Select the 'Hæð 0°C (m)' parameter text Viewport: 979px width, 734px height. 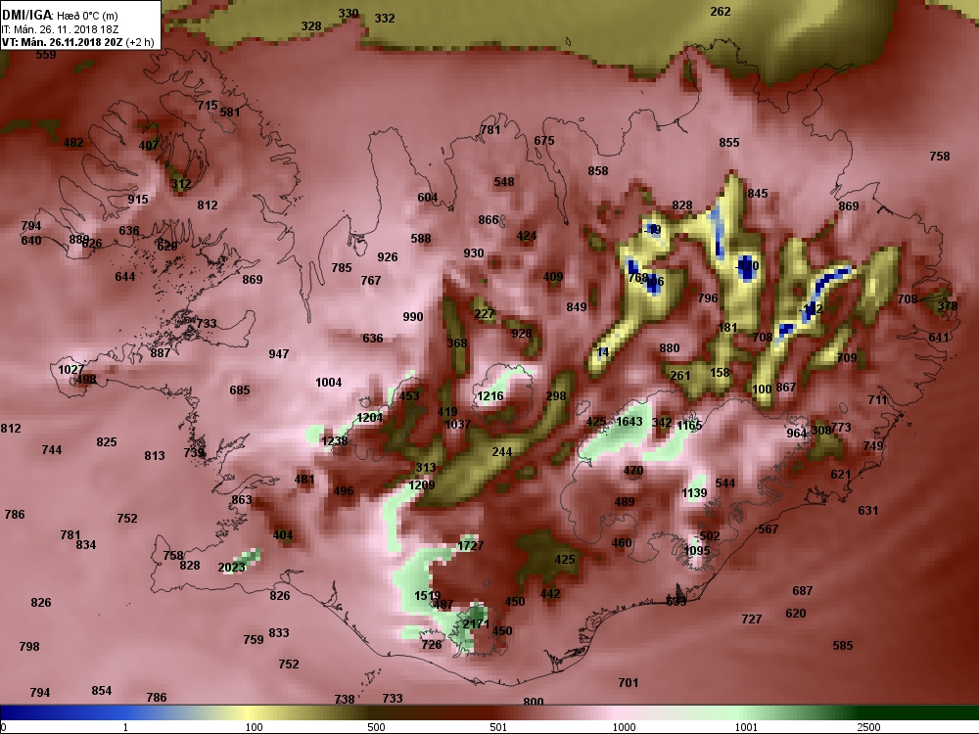[87, 16]
